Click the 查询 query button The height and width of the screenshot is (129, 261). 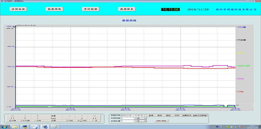tap(151, 115)
